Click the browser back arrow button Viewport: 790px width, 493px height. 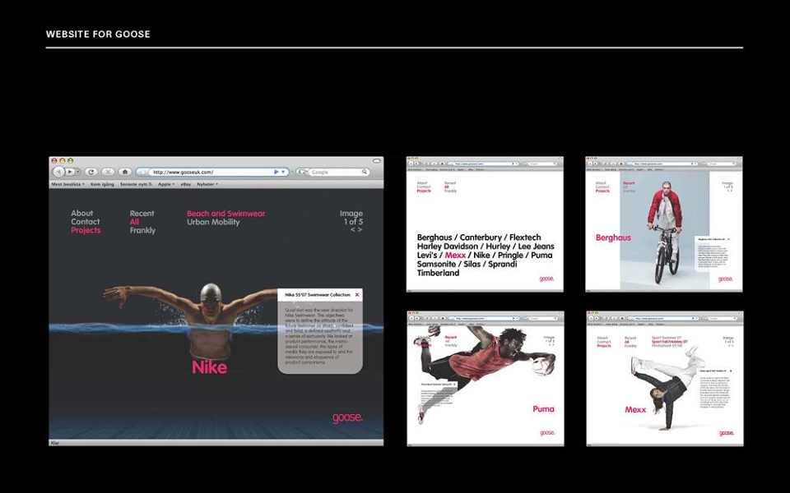click(58, 172)
